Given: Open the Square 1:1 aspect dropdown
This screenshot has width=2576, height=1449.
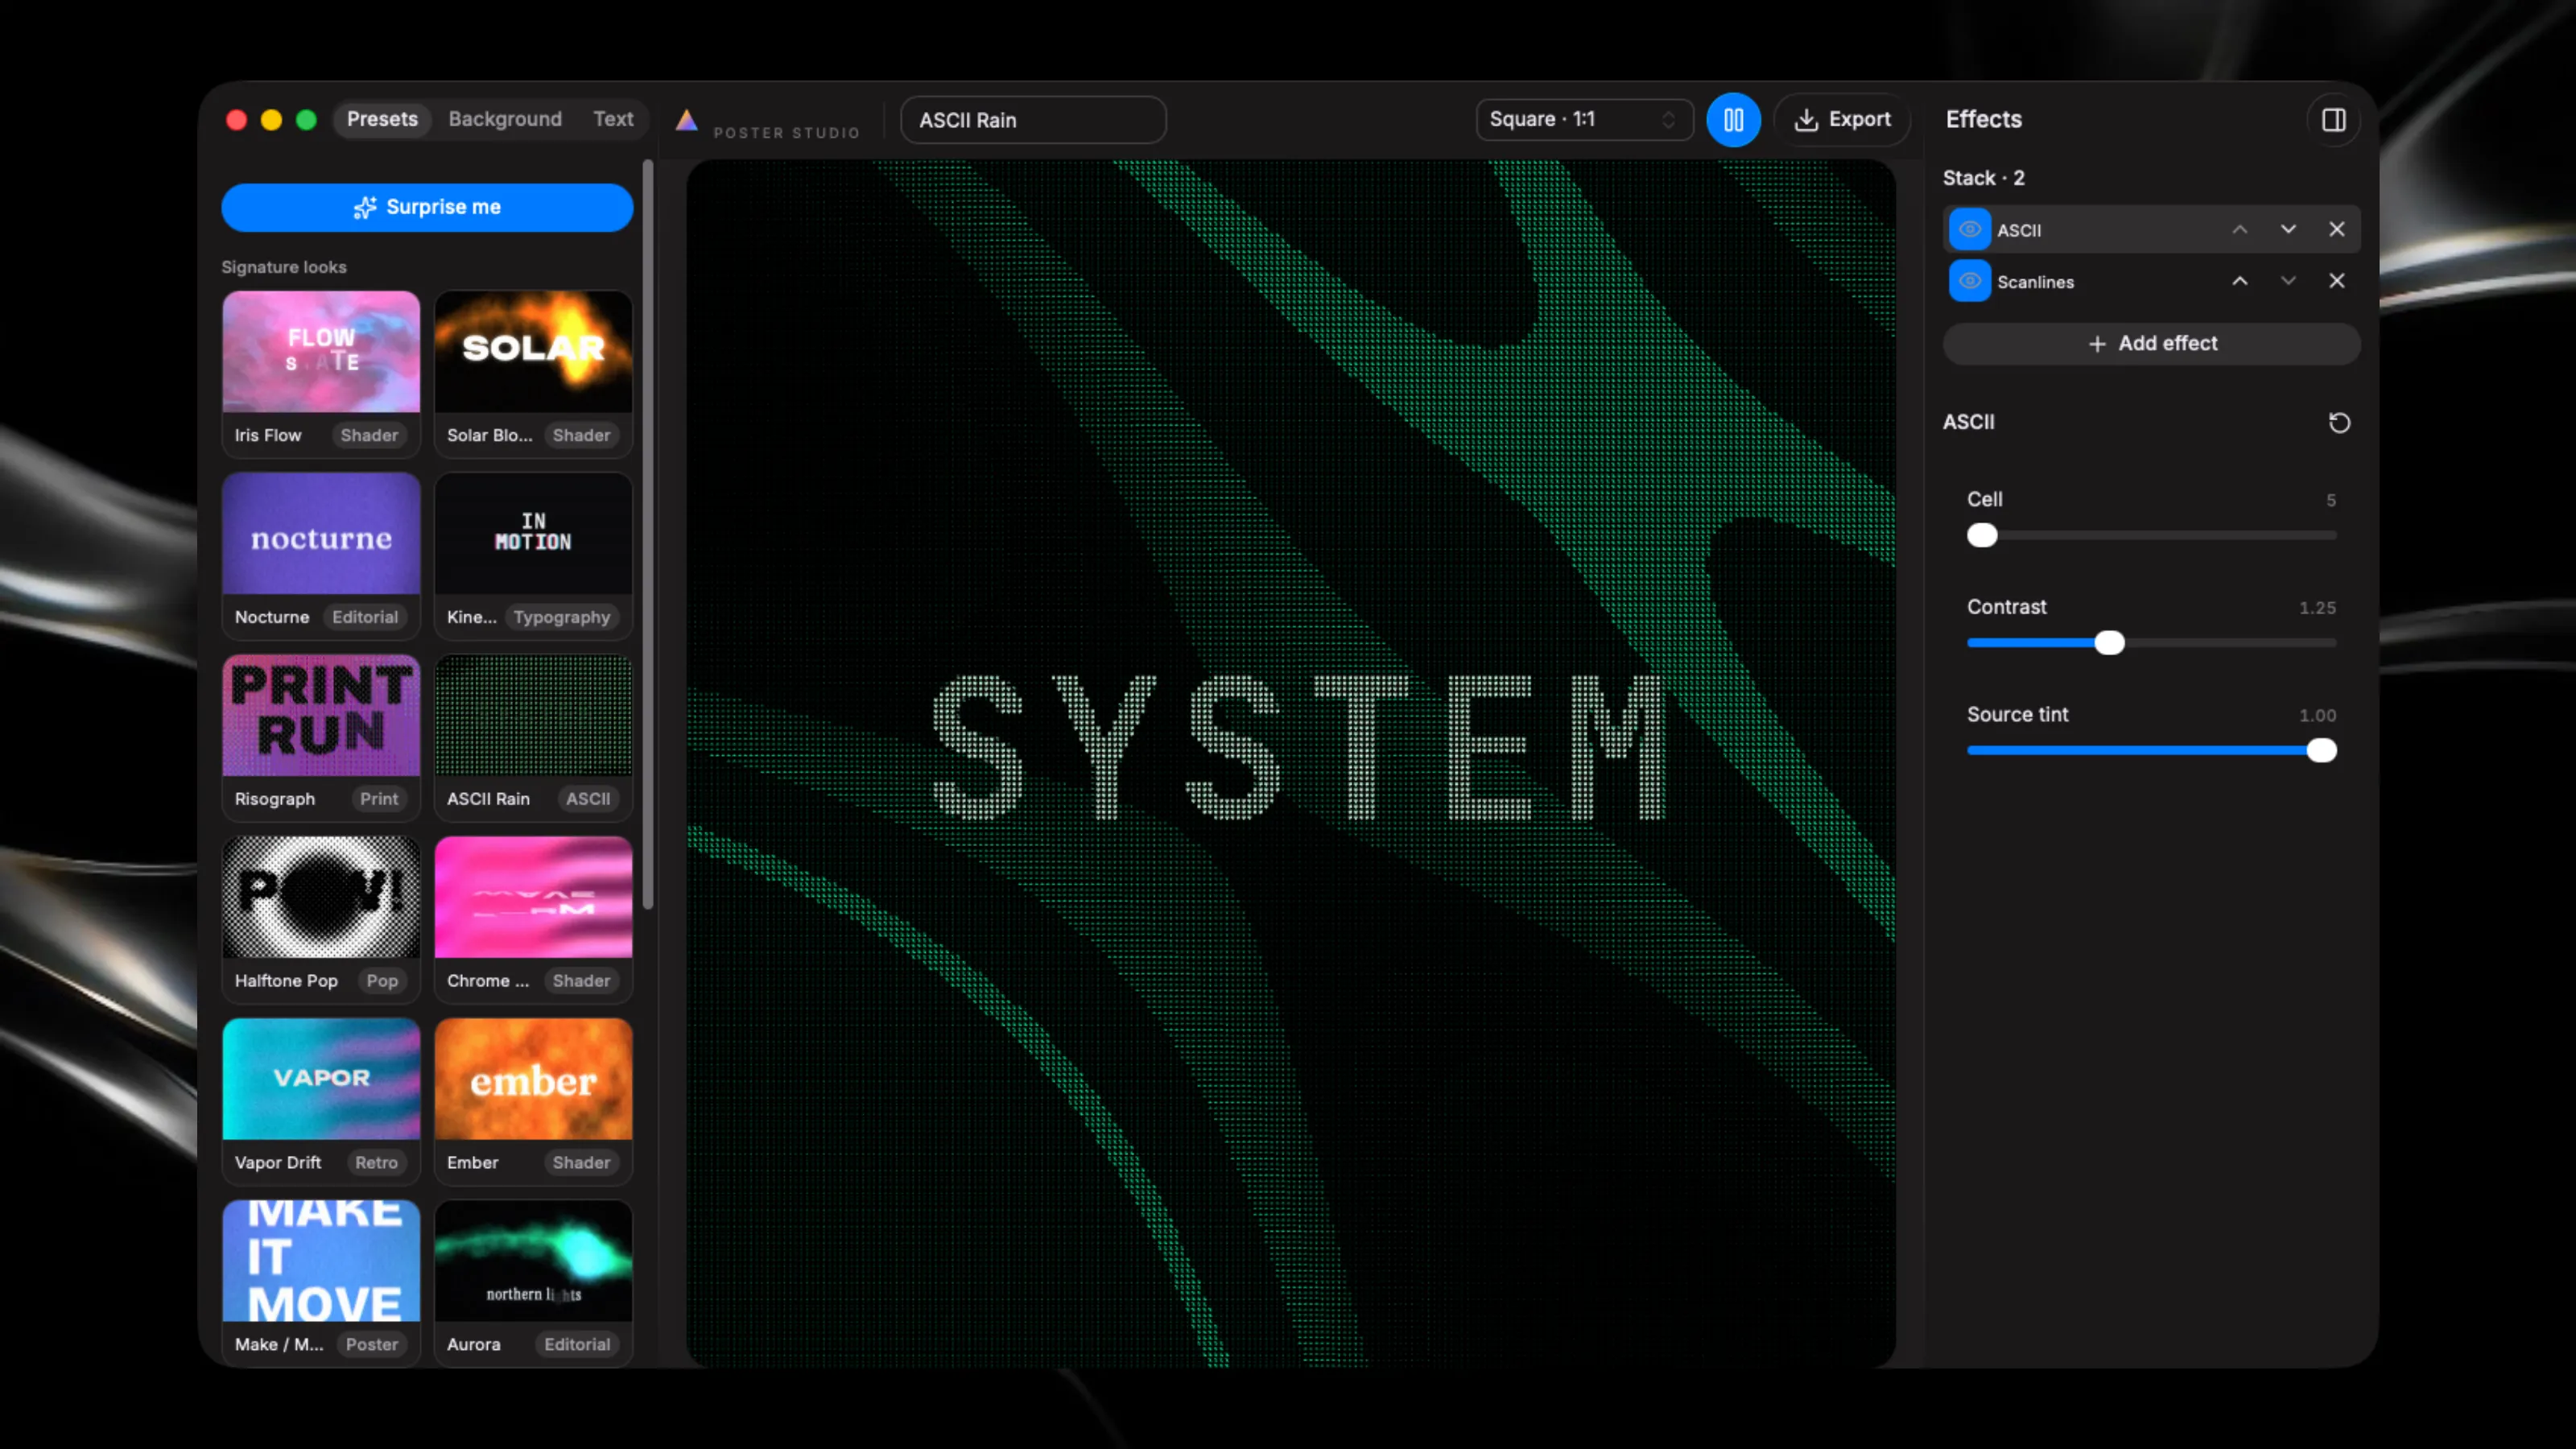Looking at the screenshot, I should click(x=1584, y=120).
